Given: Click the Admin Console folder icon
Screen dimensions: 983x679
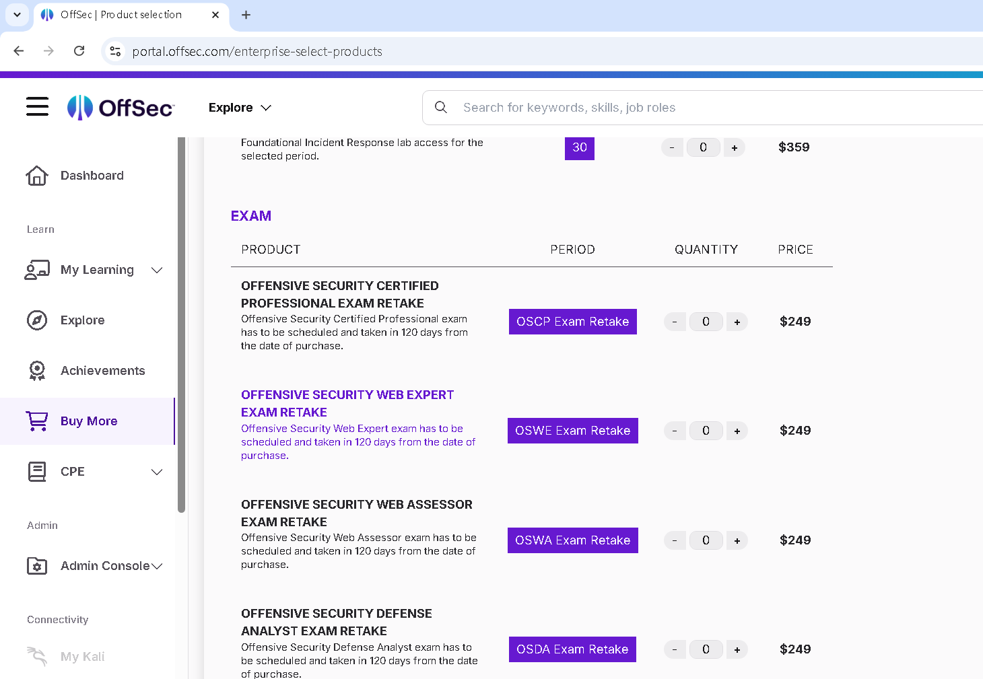Looking at the screenshot, I should coord(37,566).
